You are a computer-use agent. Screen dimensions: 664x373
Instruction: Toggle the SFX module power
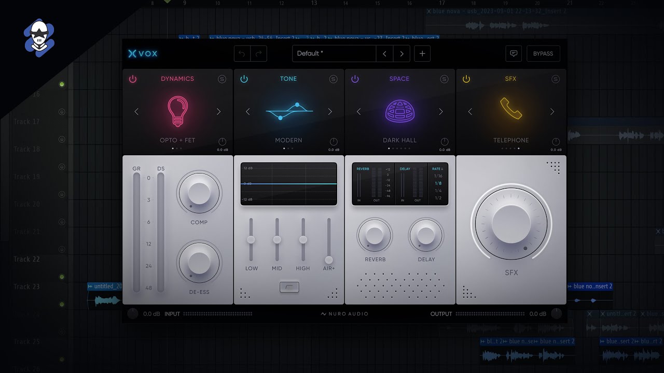pos(466,79)
